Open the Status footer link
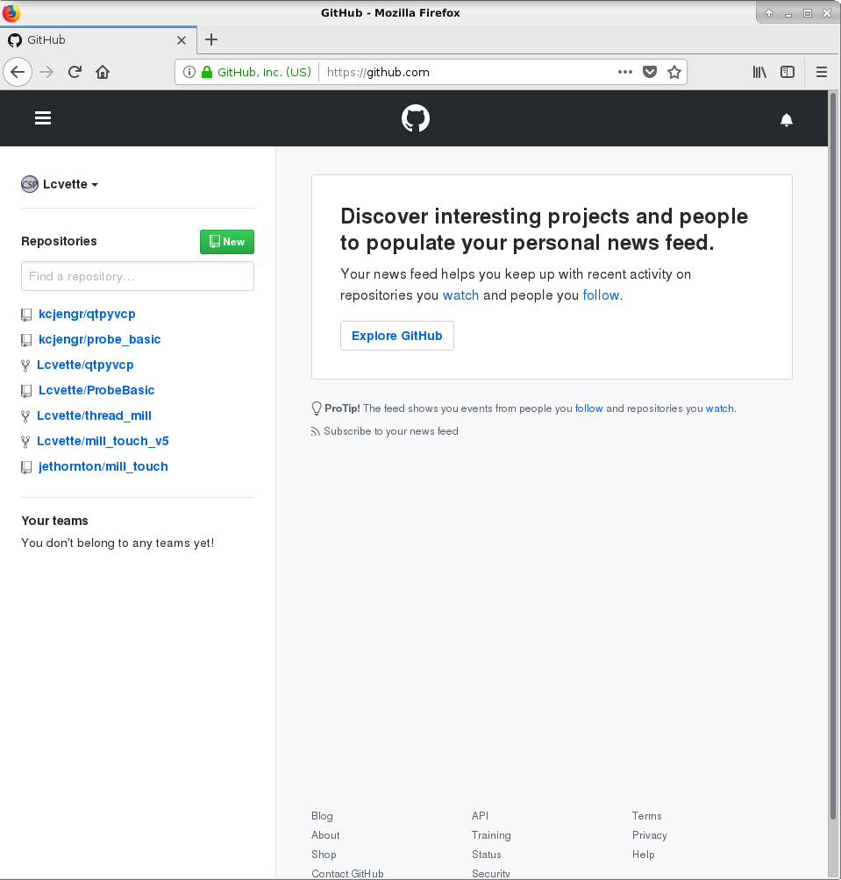841x880 pixels. 487,855
